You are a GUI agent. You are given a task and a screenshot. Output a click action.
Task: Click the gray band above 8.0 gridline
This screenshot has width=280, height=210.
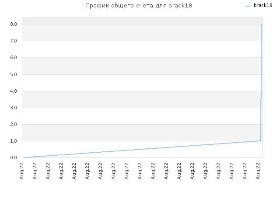[x=142, y=21]
